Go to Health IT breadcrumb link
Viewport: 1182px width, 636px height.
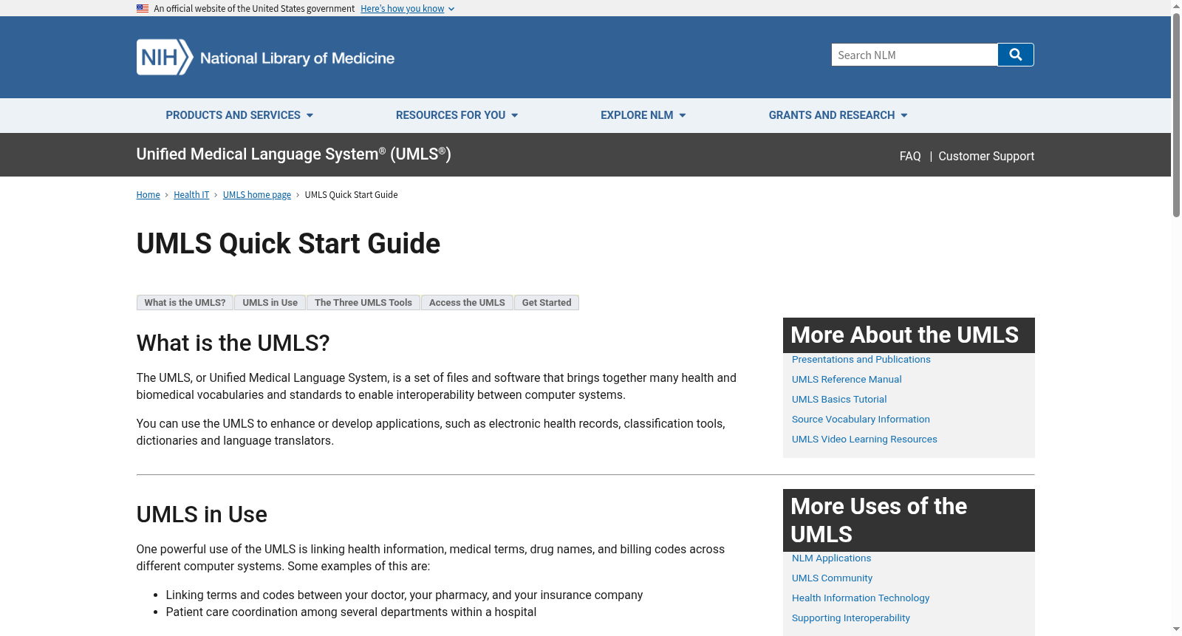[x=191, y=195]
